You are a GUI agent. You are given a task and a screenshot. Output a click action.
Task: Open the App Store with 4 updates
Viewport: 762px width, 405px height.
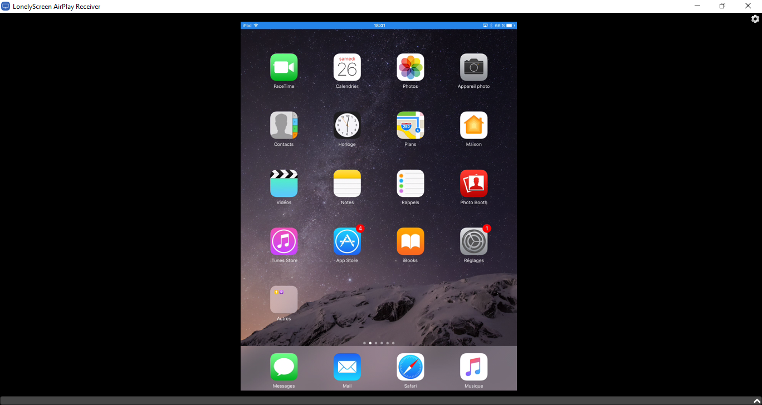point(347,241)
